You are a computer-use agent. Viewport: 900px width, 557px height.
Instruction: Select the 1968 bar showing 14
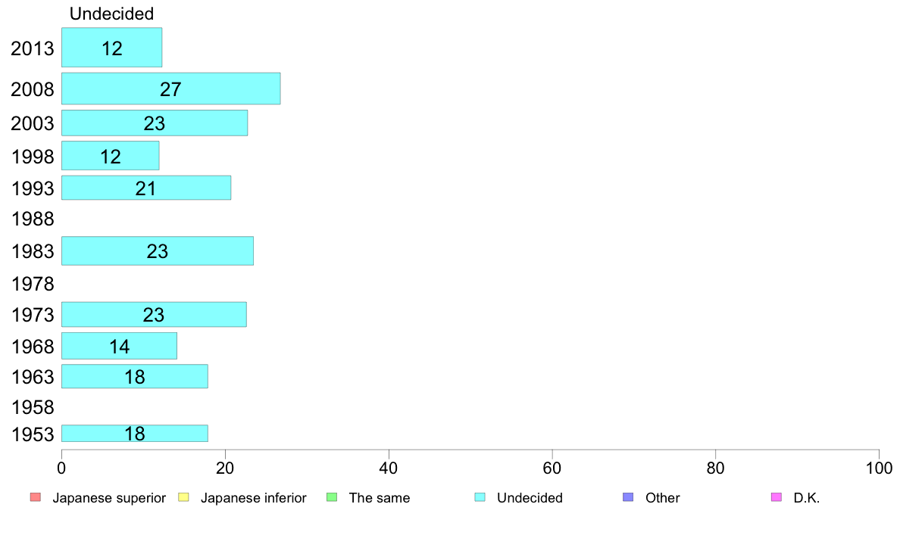(x=120, y=347)
